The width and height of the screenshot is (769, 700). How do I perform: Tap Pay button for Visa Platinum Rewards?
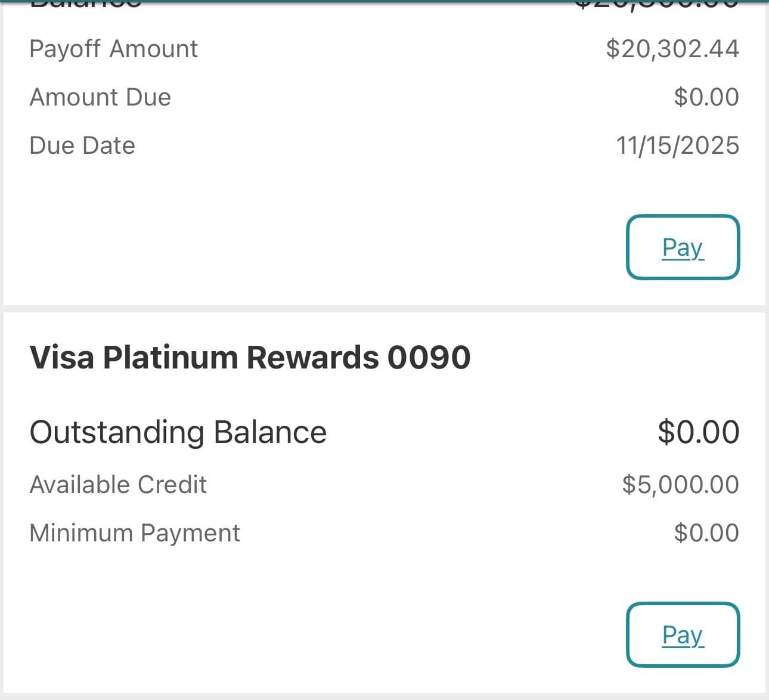click(683, 635)
